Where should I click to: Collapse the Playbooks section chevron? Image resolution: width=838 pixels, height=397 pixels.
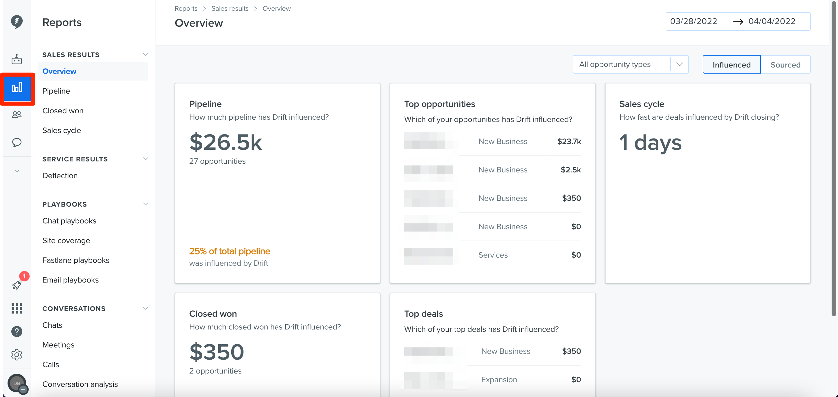point(145,204)
